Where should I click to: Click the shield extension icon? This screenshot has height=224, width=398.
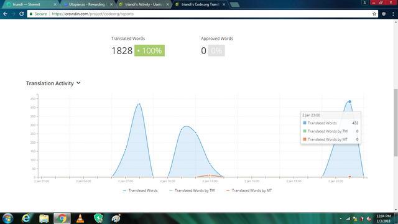pyautogui.click(x=384, y=14)
